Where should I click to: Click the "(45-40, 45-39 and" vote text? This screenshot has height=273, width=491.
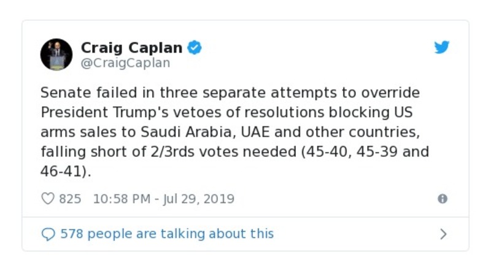tap(356, 152)
